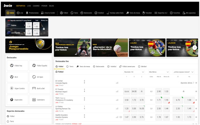Open the Juego Responsable banner

(29, 46)
